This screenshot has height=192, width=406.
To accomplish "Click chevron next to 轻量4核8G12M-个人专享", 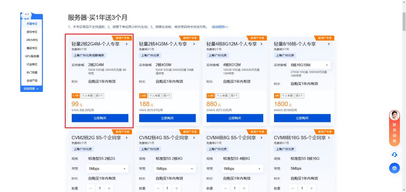I will pos(262,44).
